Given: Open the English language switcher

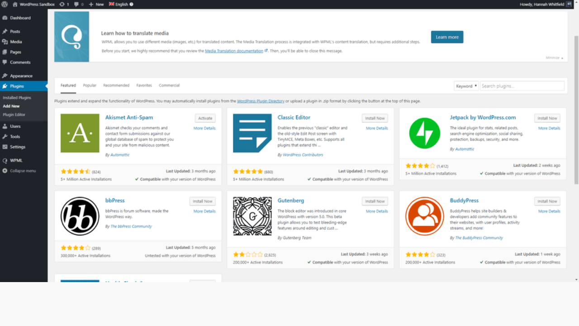Looking at the screenshot, I should pyautogui.click(x=119, y=4).
